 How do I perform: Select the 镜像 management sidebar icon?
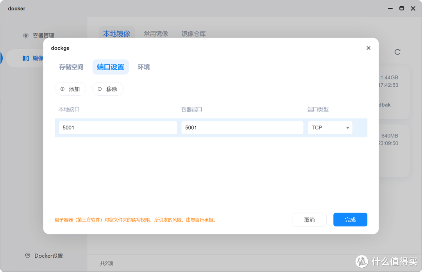pos(26,58)
